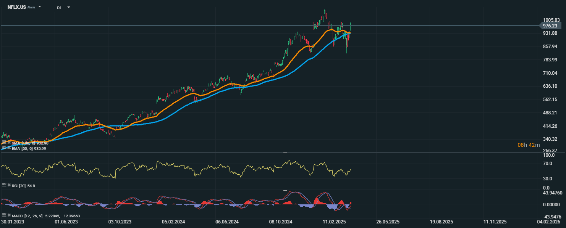
Task: Click the 06.06.2024 date label
Action: (227, 222)
